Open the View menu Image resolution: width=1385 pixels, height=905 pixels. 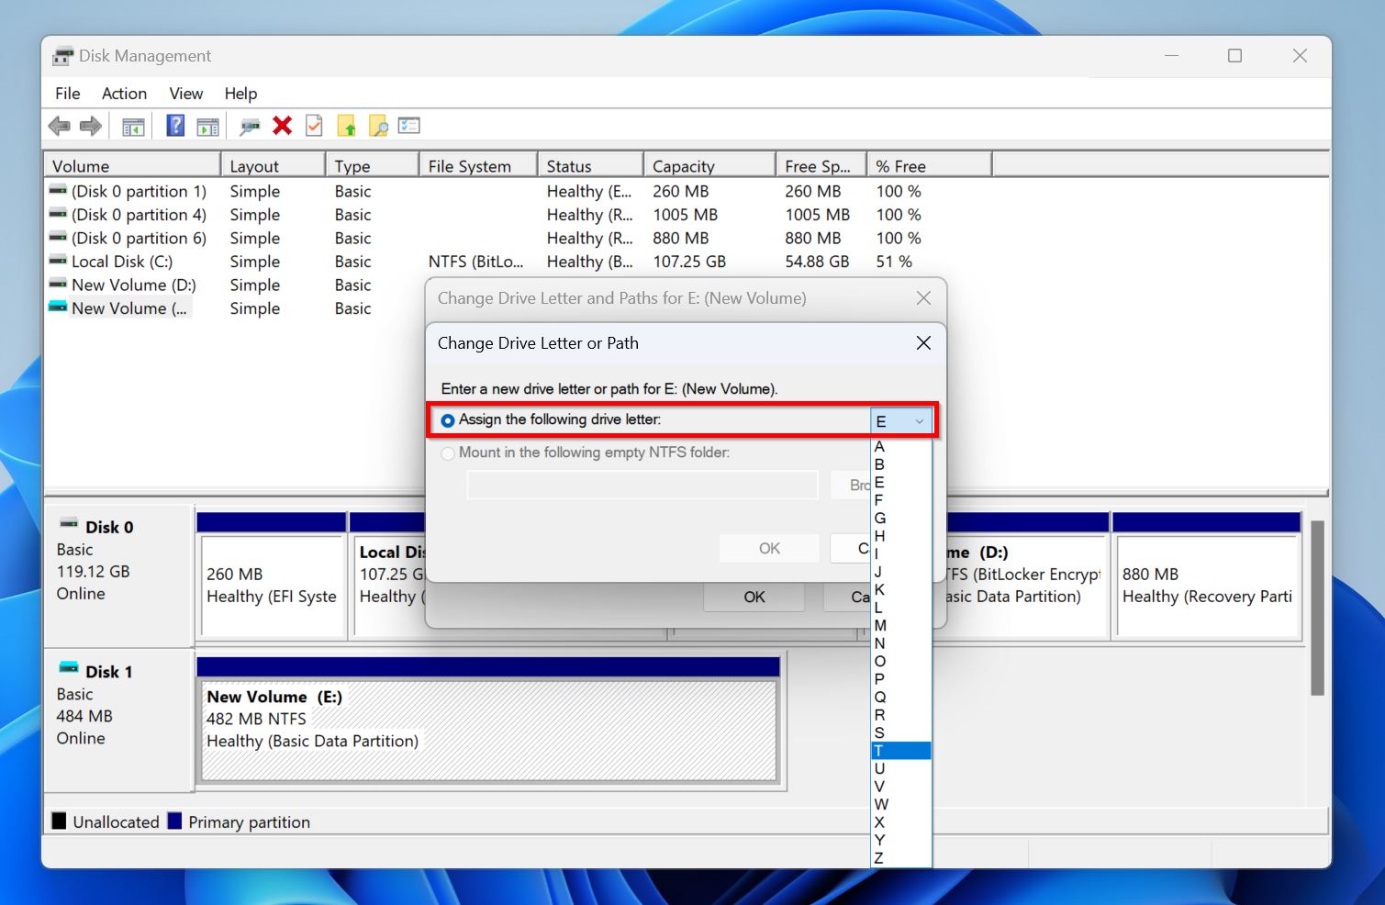tap(185, 93)
